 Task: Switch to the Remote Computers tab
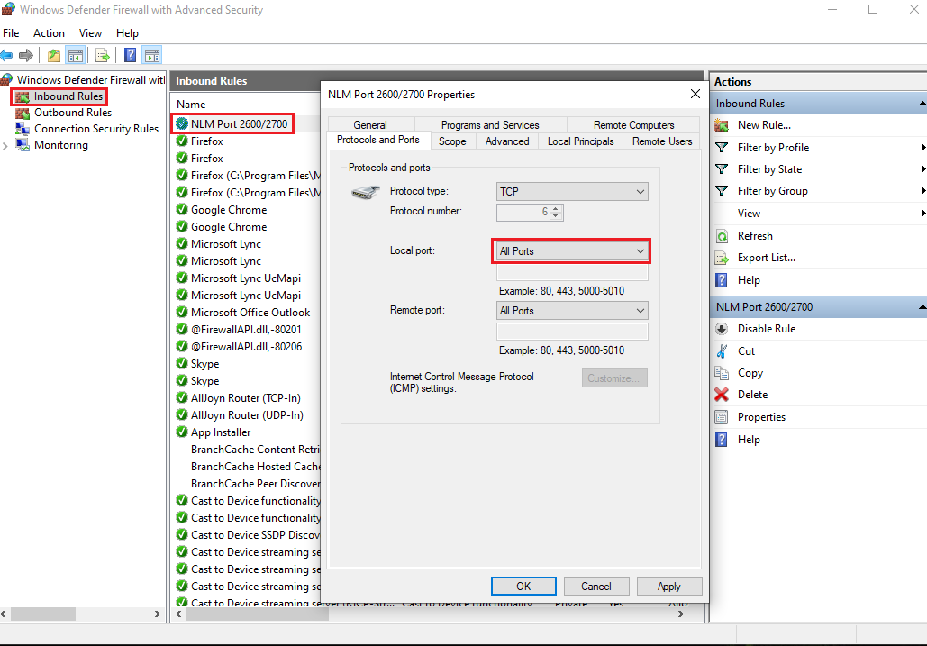point(634,124)
